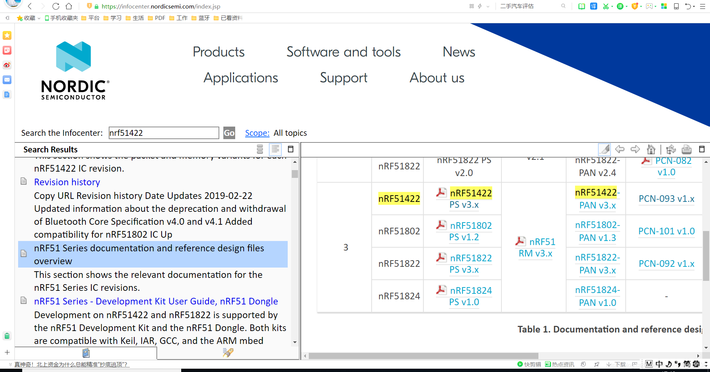The width and height of the screenshot is (710, 372).
Task: Open PCN-093 v1.x link
Action: tap(666, 199)
